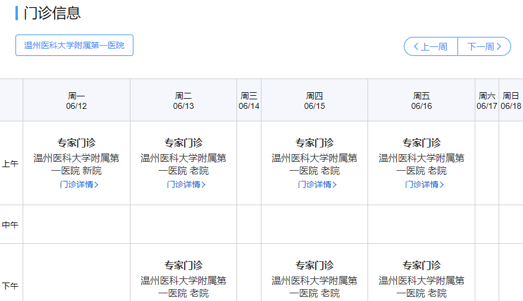Select Tuesday afternoon 专家门诊 slot
This screenshot has width=523, height=301.
click(183, 265)
